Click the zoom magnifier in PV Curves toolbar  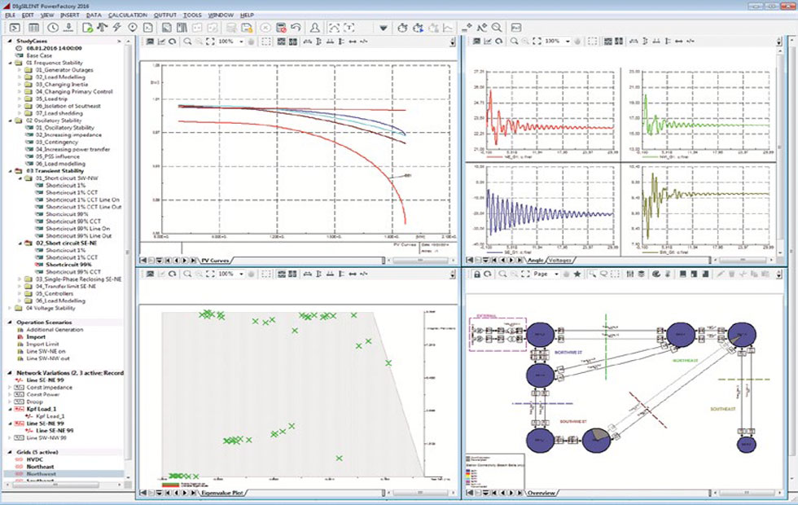coord(188,42)
